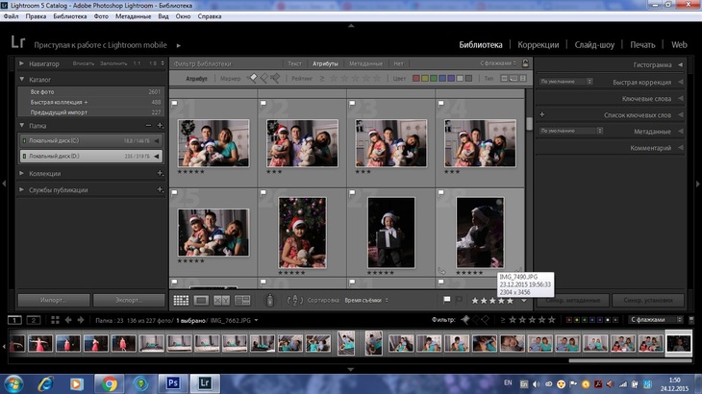Filter by flagged photos in attribute bar
This screenshot has width=702, height=394.
(254, 78)
